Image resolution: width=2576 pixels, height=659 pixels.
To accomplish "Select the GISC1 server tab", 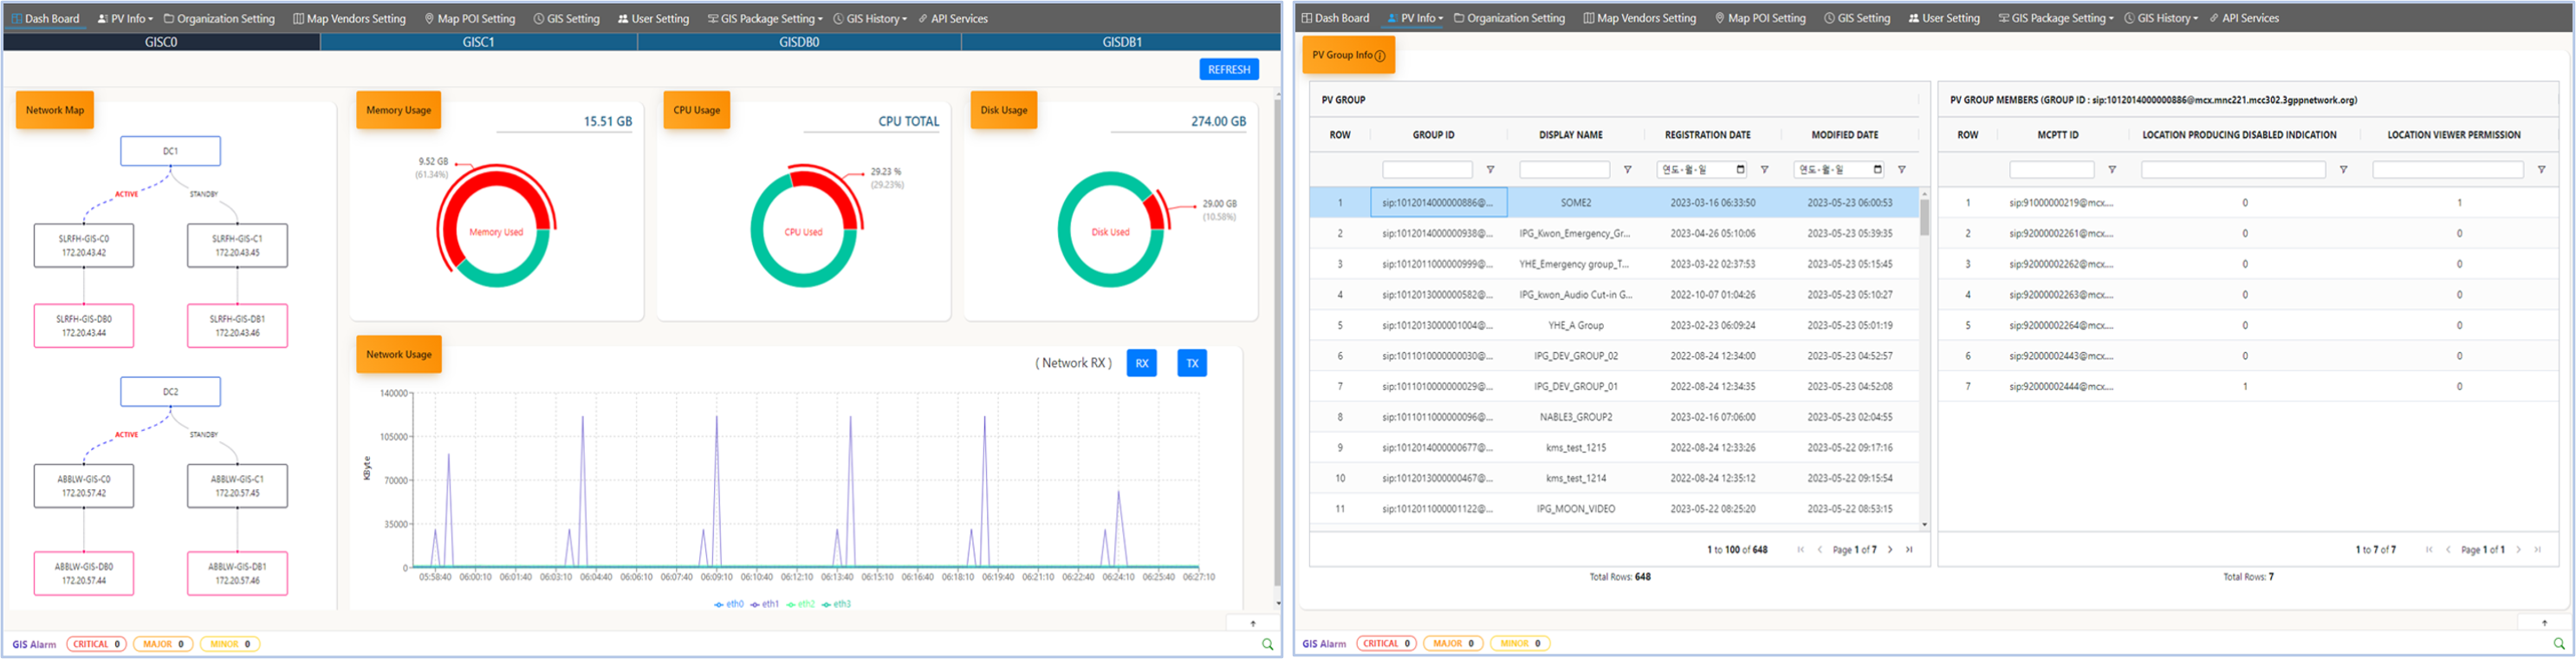I will pyautogui.click(x=479, y=42).
